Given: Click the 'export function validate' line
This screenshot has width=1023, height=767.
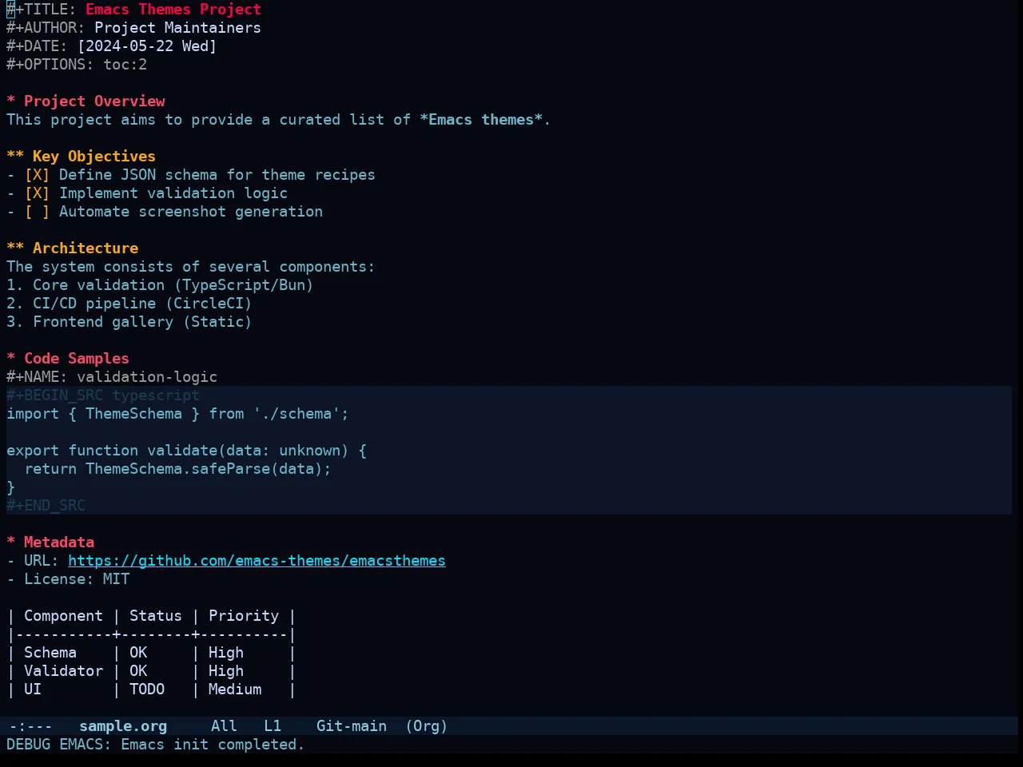Looking at the screenshot, I should 186,451.
